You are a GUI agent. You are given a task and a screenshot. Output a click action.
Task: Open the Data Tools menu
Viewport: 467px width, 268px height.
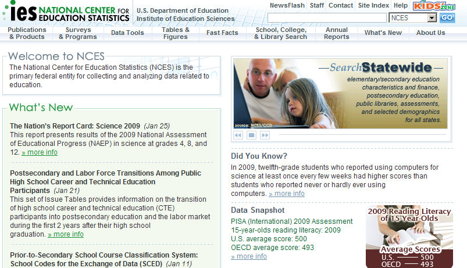[127, 33]
